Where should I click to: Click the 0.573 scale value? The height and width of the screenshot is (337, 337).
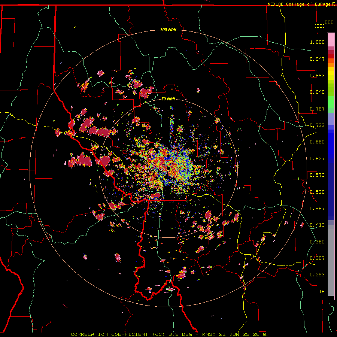(x=317, y=175)
